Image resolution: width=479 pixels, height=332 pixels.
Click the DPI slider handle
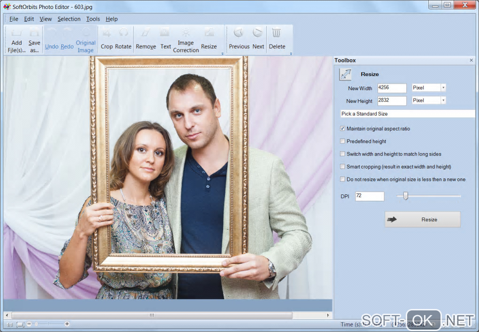[x=405, y=196]
